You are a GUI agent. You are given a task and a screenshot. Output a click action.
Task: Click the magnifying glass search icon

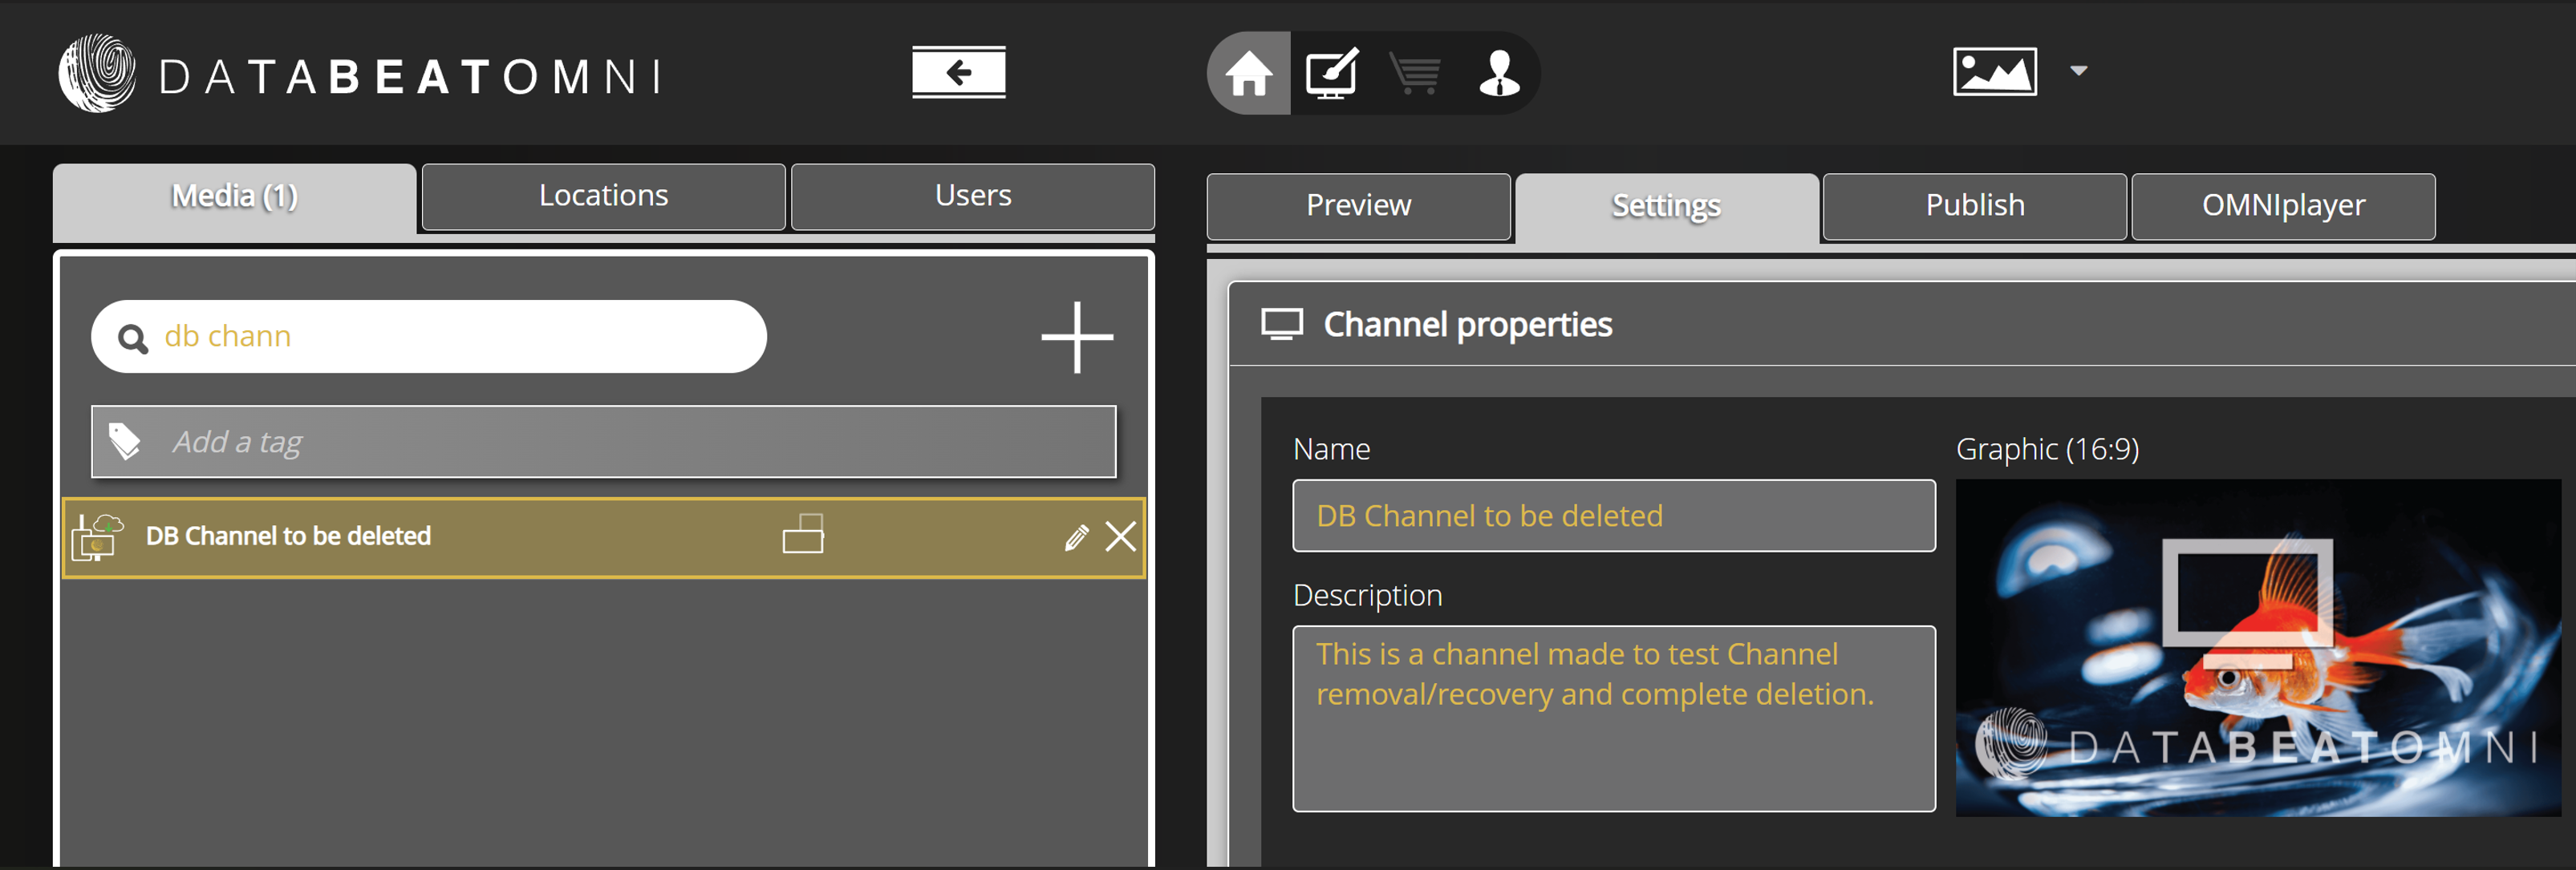tap(132, 339)
